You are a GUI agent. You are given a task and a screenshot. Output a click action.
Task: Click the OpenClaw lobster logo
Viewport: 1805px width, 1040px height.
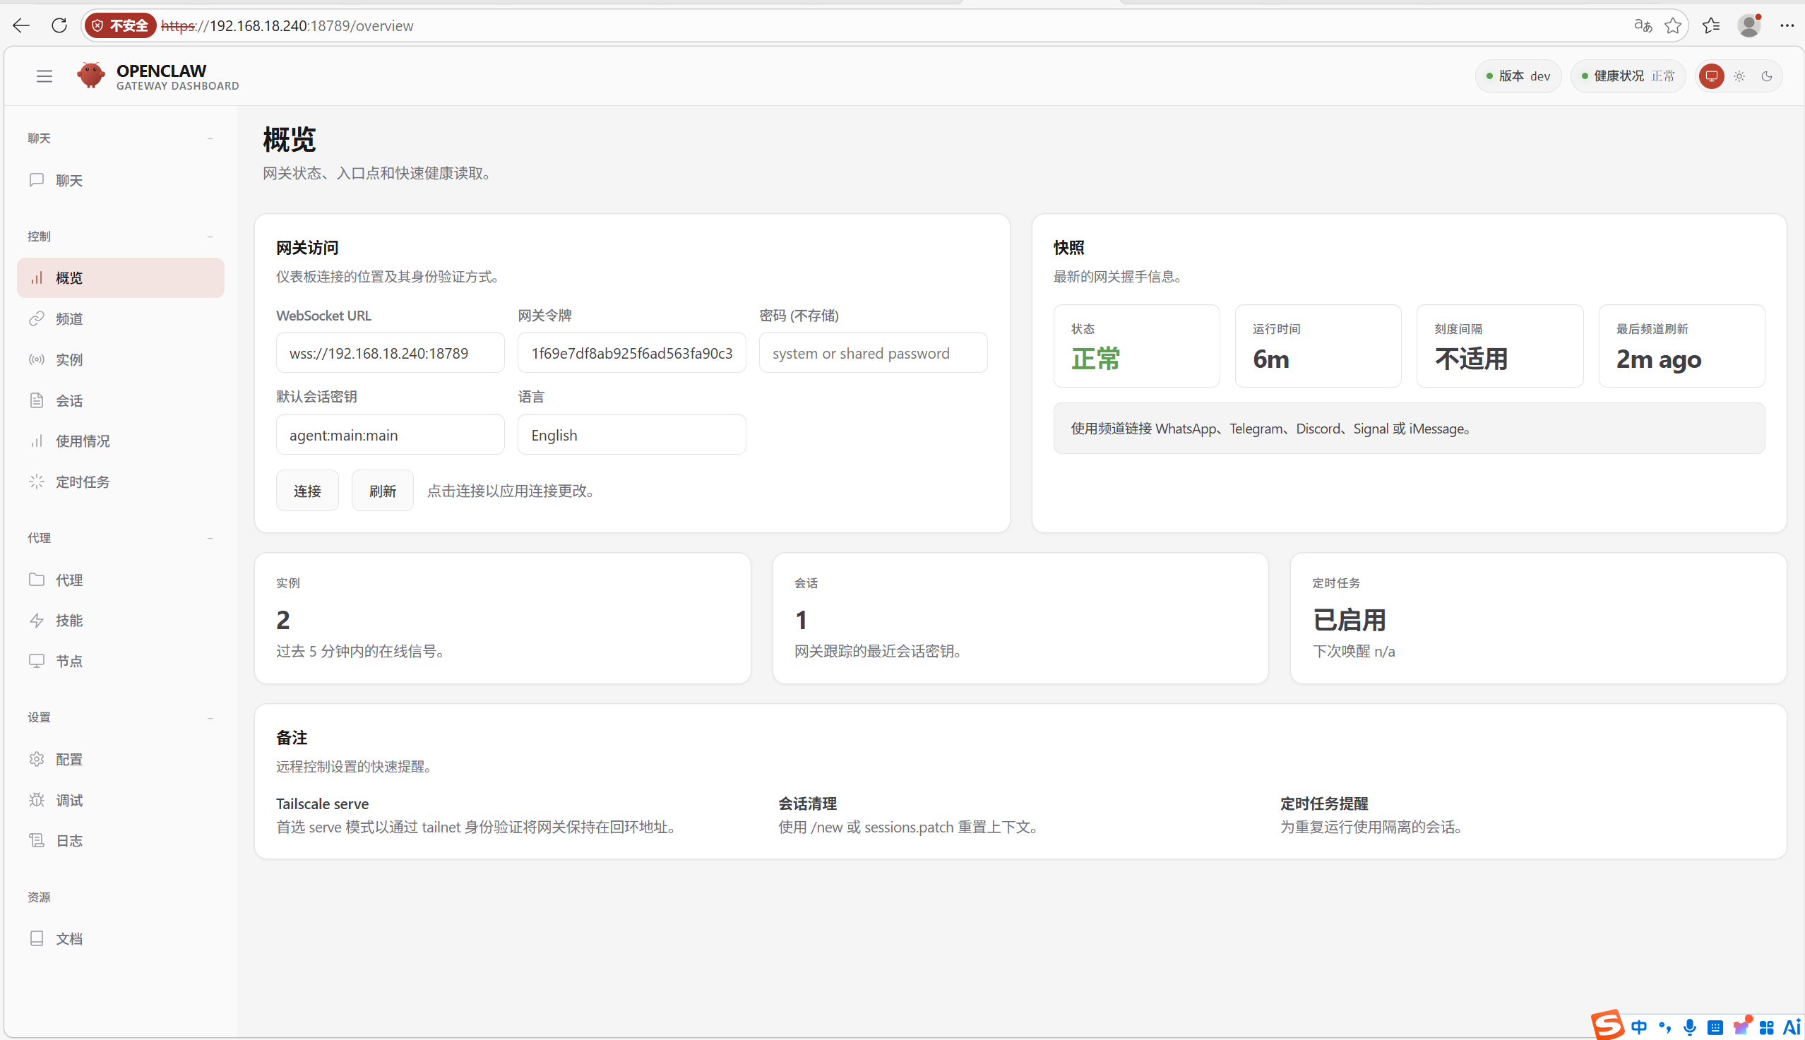pos(90,75)
